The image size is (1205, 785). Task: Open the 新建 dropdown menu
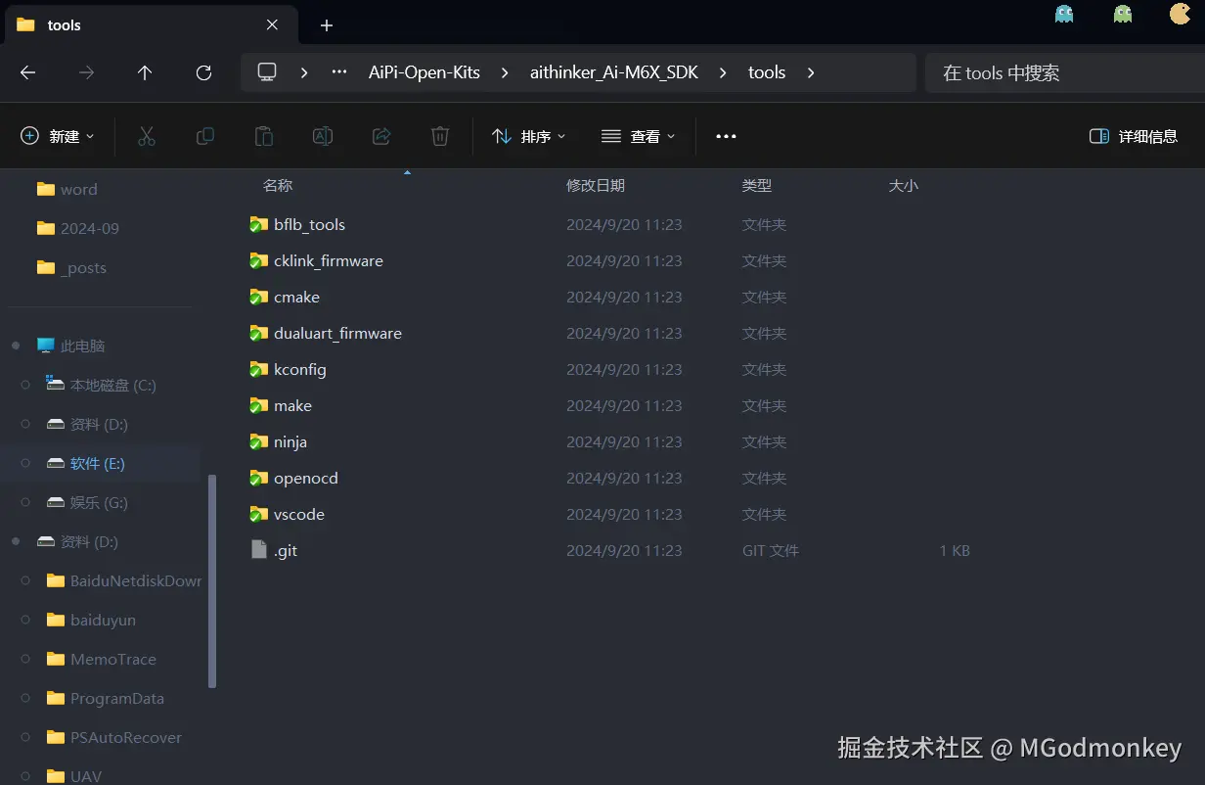58,136
